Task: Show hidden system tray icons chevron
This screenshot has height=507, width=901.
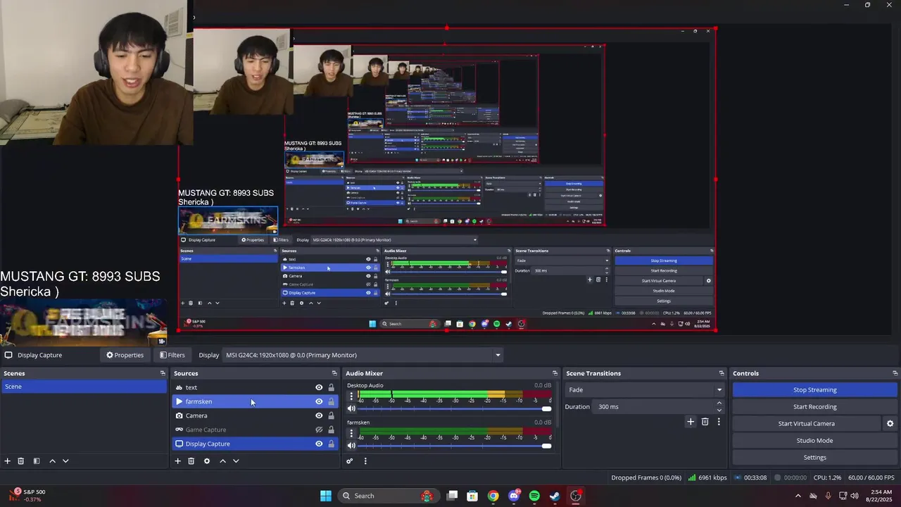Action: pyautogui.click(x=798, y=496)
